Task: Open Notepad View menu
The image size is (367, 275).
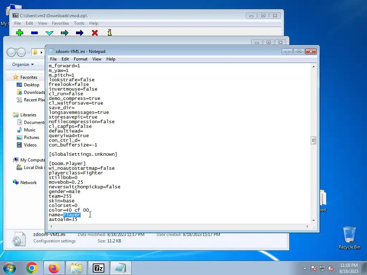Action: [97, 59]
